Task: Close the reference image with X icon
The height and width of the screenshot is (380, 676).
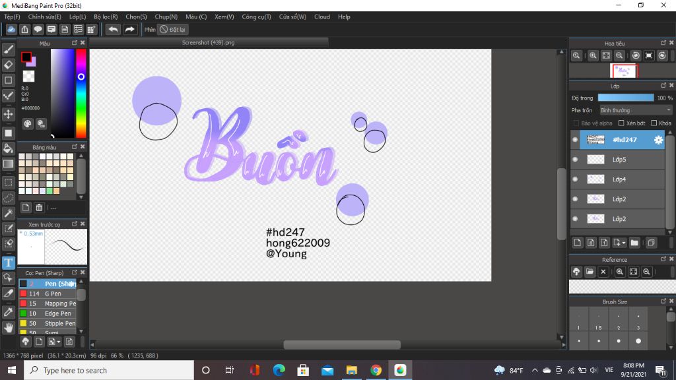Action: click(x=603, y=272)
